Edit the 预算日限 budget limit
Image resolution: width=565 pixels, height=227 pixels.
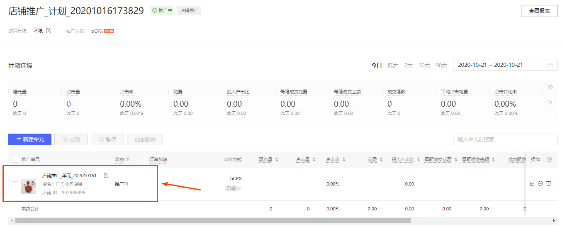[49, 31]
